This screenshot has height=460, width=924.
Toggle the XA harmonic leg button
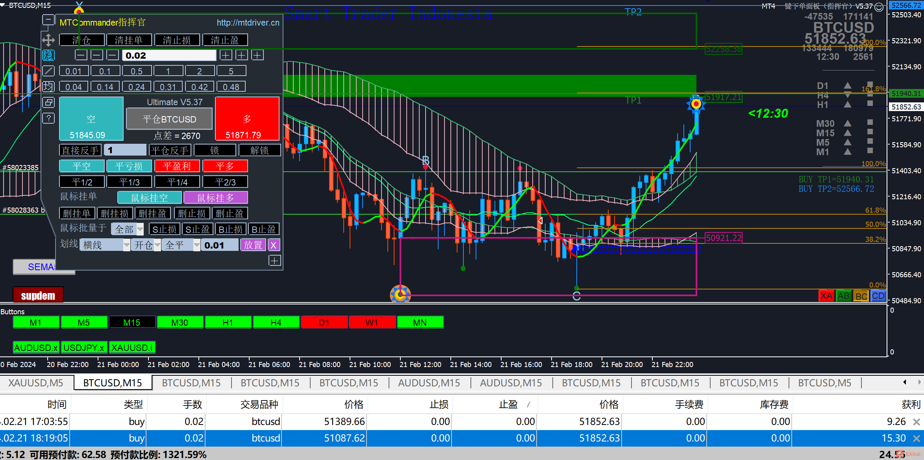coord(826,296)
